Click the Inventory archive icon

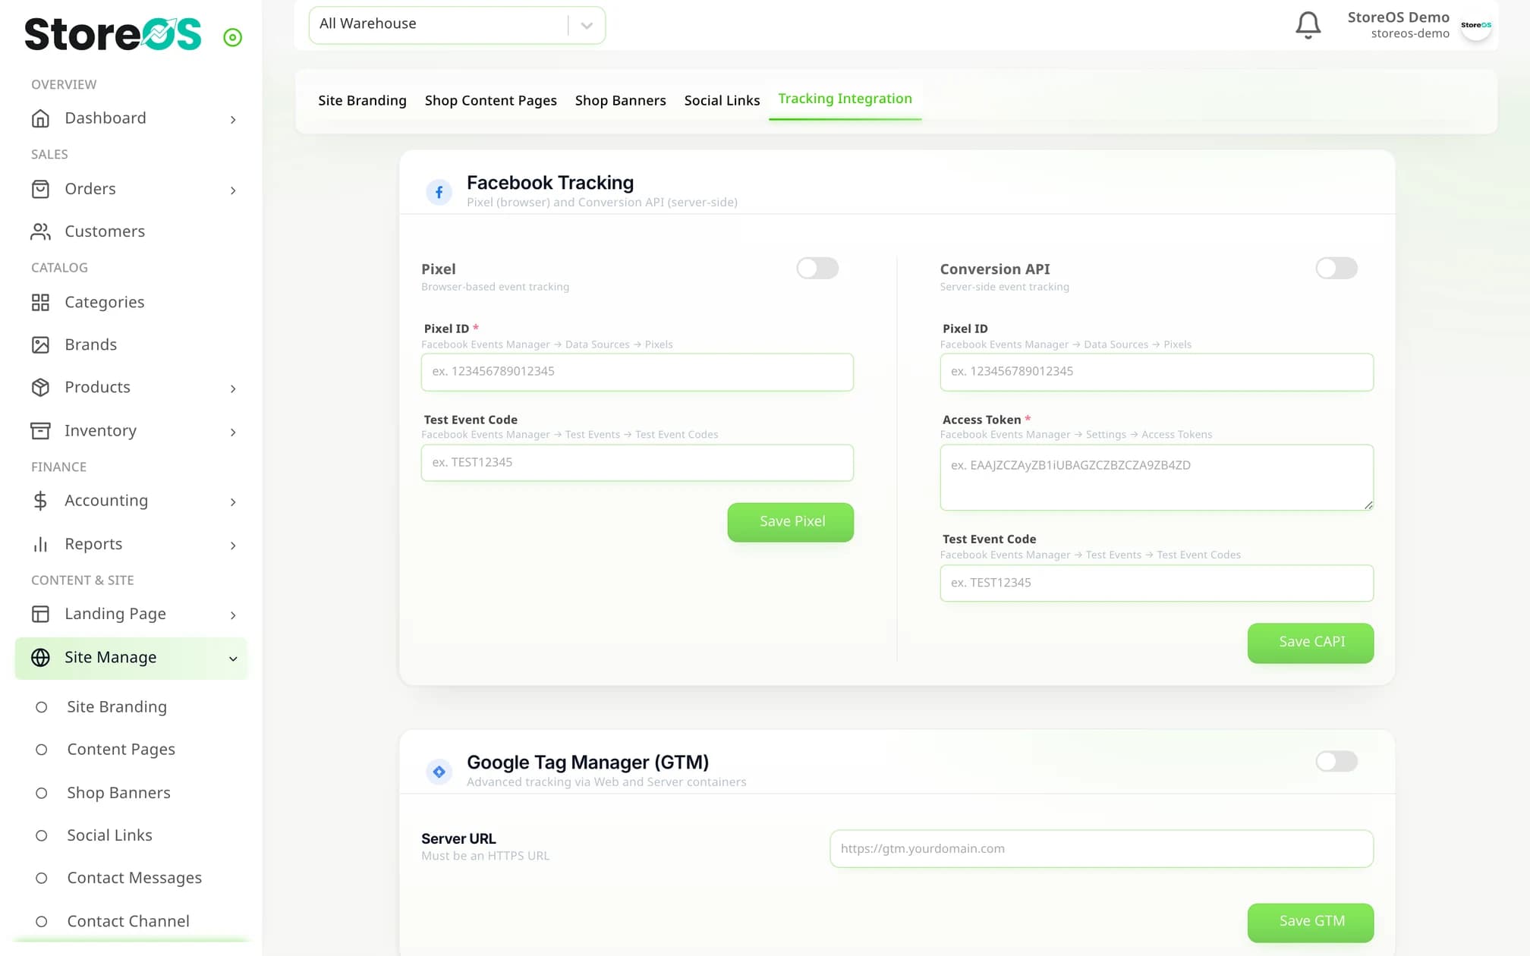[x=40, y=431]
